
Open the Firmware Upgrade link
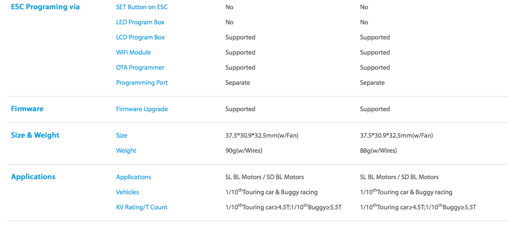click(x=142, y=109)
